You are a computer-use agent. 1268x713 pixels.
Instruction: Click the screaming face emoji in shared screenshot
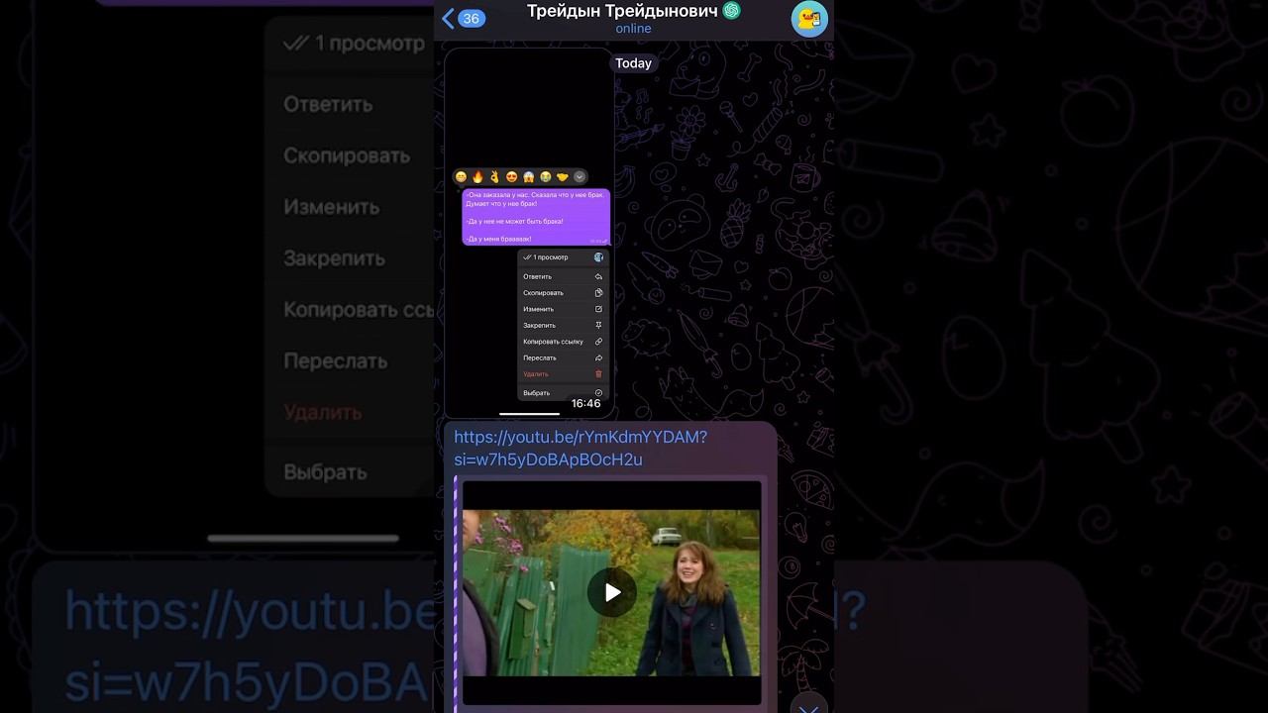click(x=529, y=176)
